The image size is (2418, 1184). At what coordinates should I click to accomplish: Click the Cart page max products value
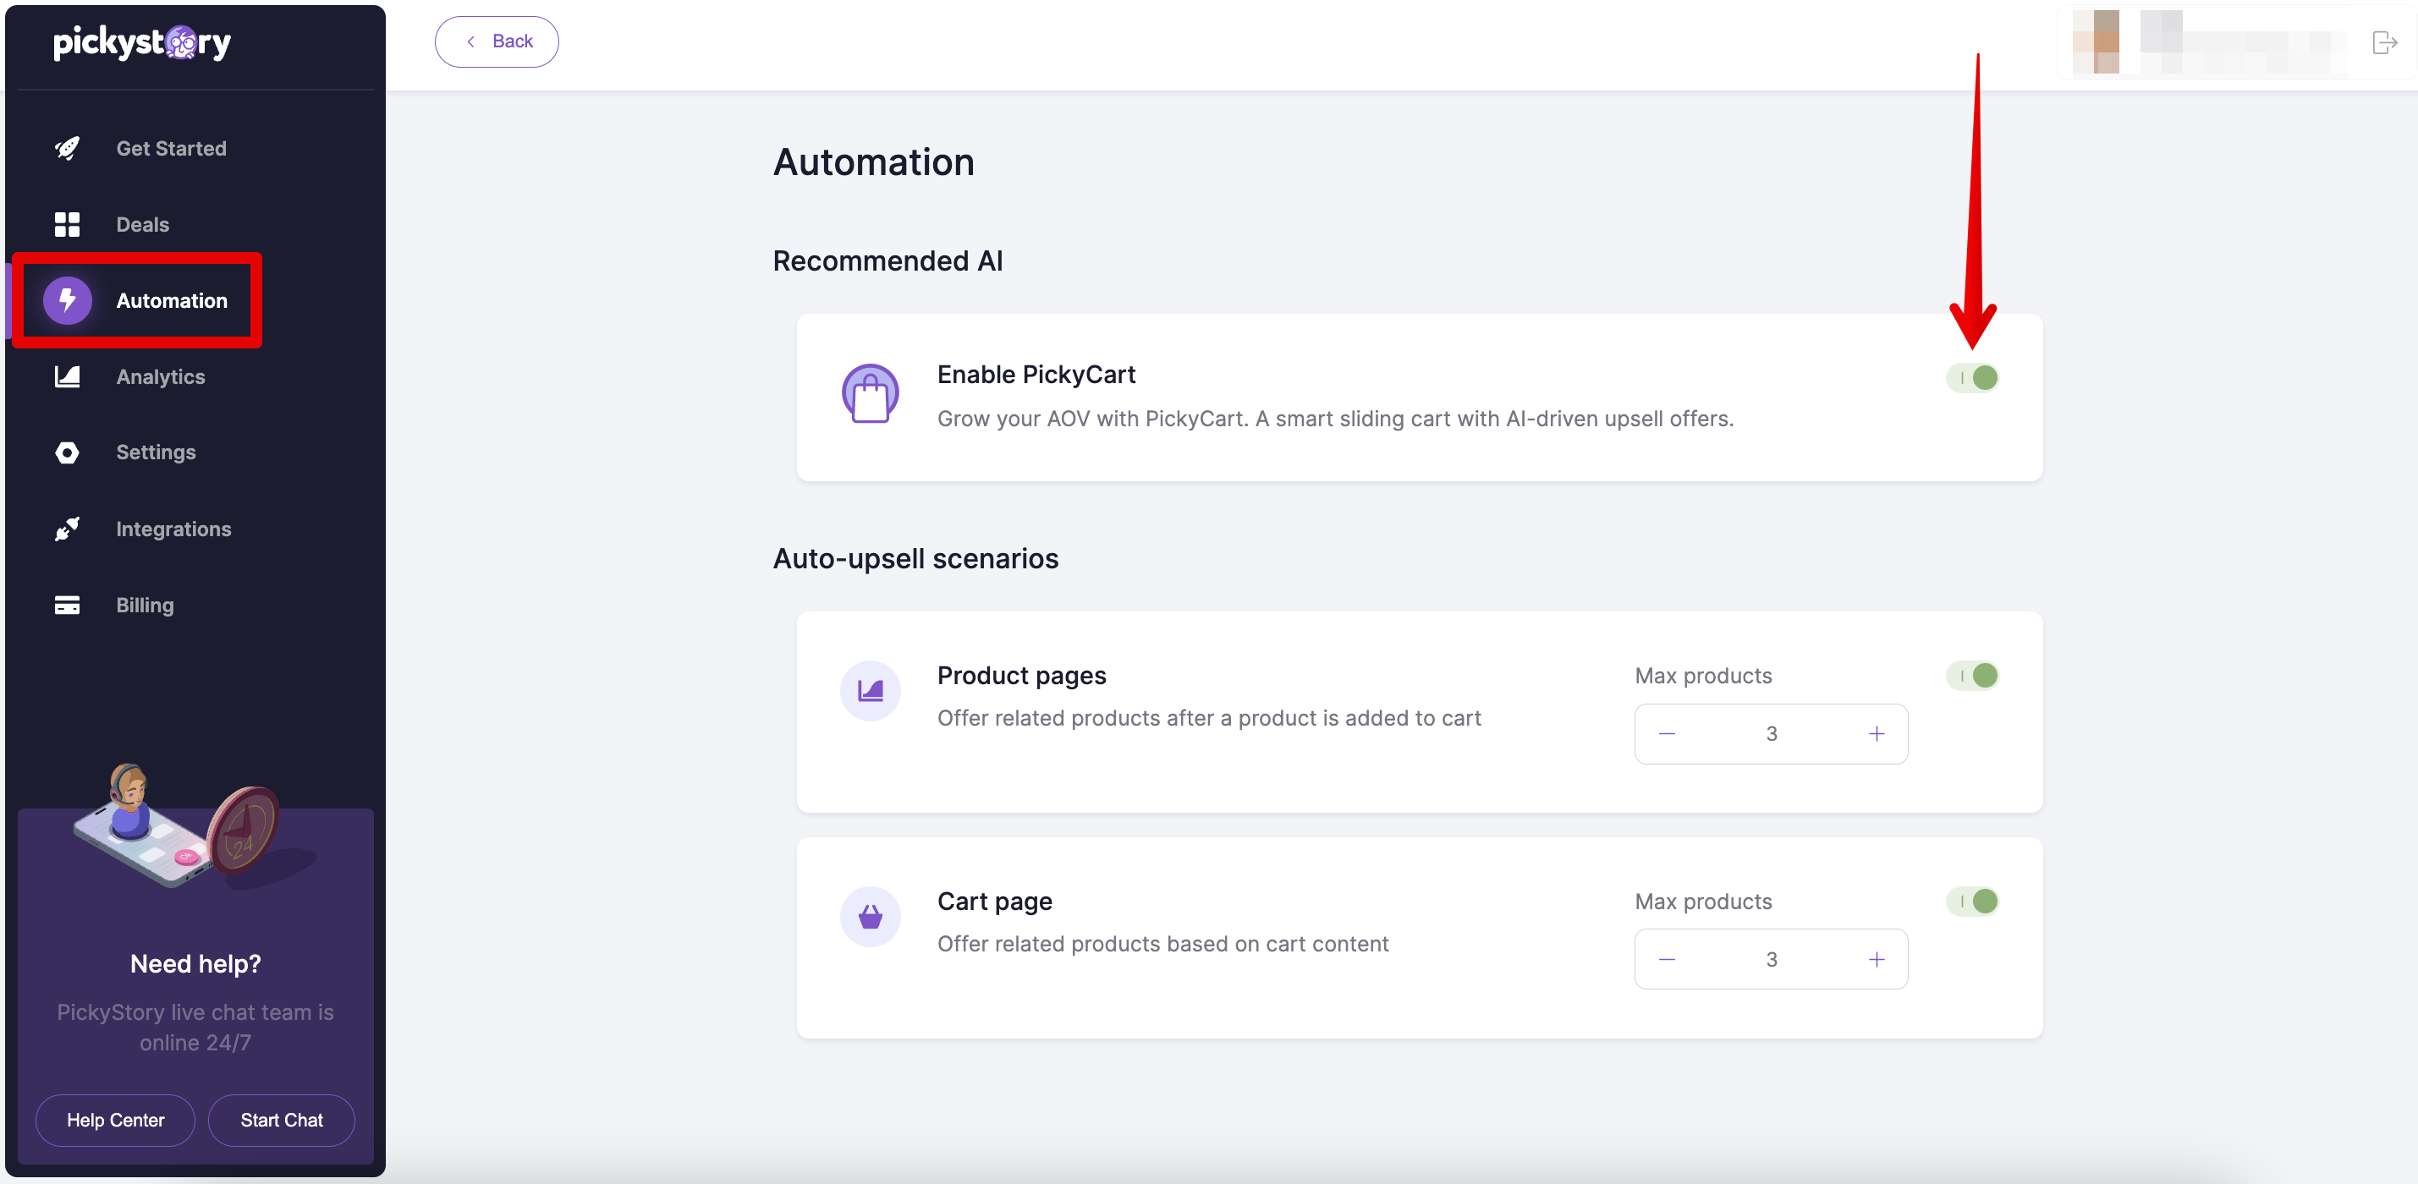click(x=1772, y=959)
